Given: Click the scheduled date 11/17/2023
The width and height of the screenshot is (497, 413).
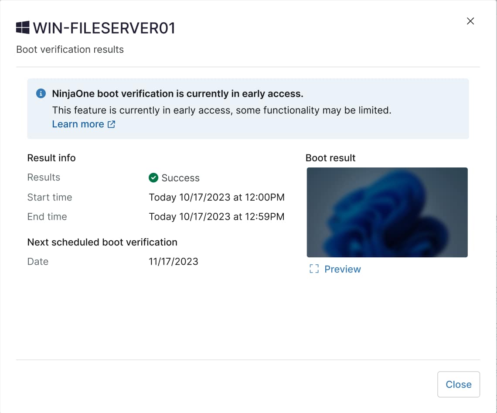Looking at the screenshot, I should (x=173, y=261).
